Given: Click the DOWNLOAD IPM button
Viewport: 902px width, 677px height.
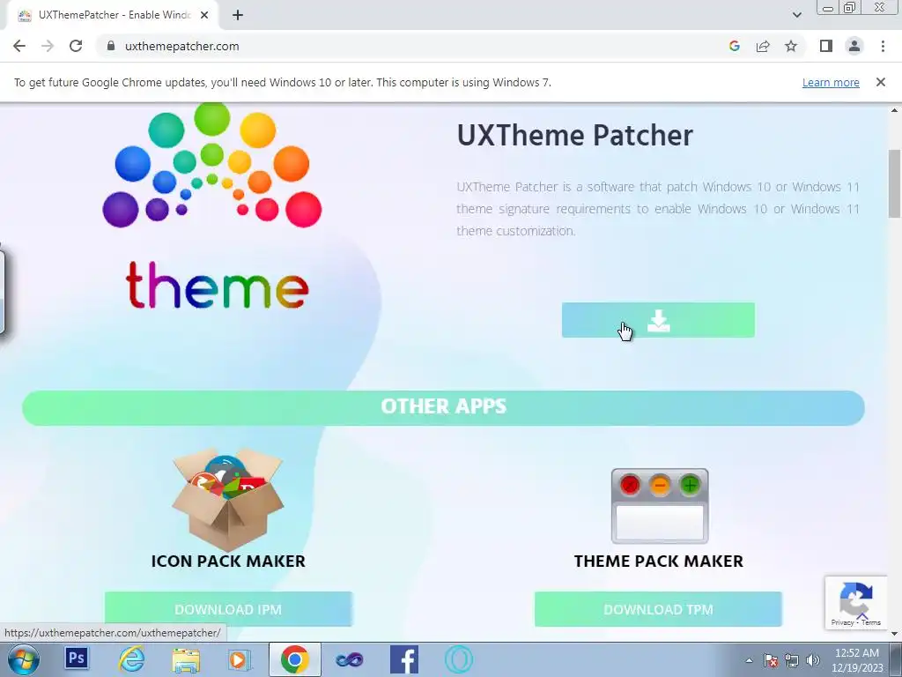Looking at the screenshot, I should [228, 609].
